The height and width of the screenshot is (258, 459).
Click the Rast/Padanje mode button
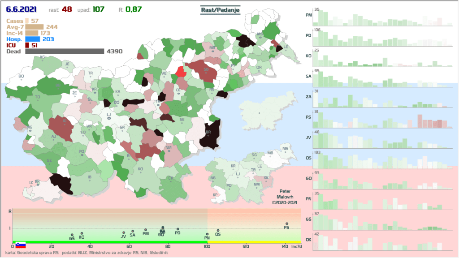click(220, 10)
